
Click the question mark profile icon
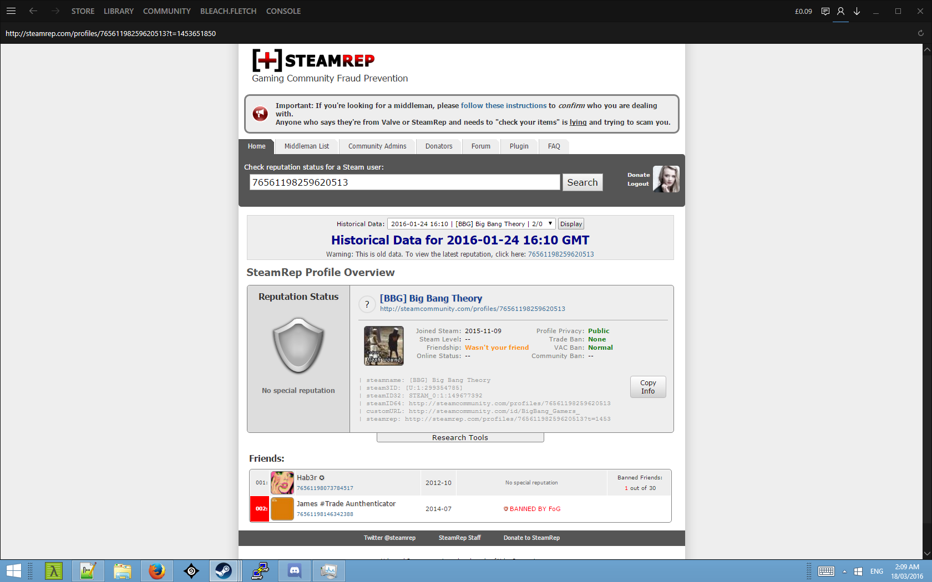(367, 304)
